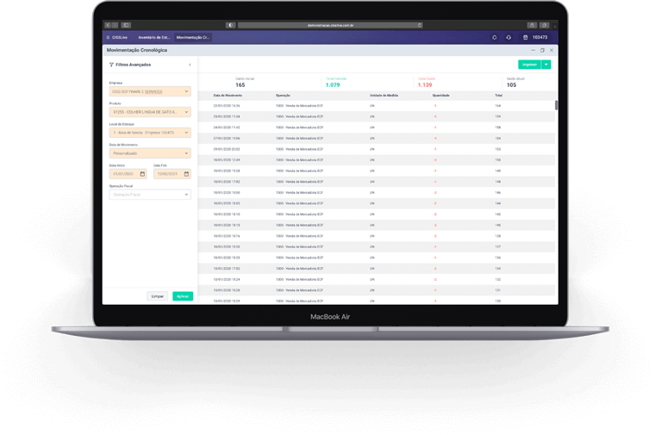Restore the Movimentação Cronológica window

click(x=542, y=50)
